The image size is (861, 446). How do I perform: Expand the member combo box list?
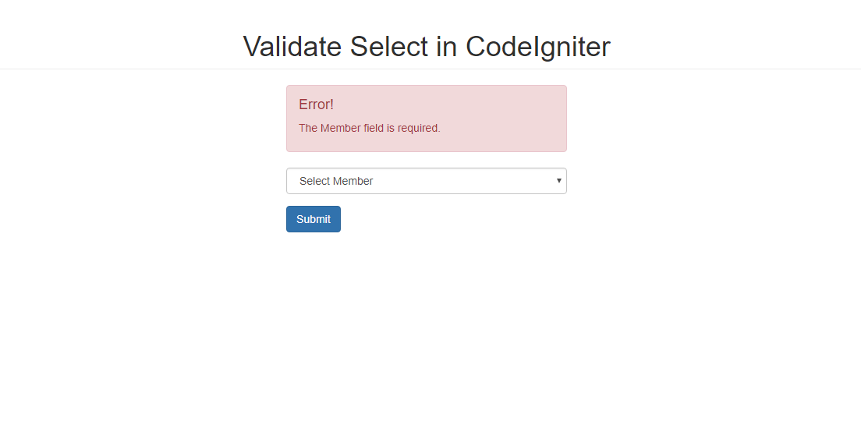pos(426,181)
